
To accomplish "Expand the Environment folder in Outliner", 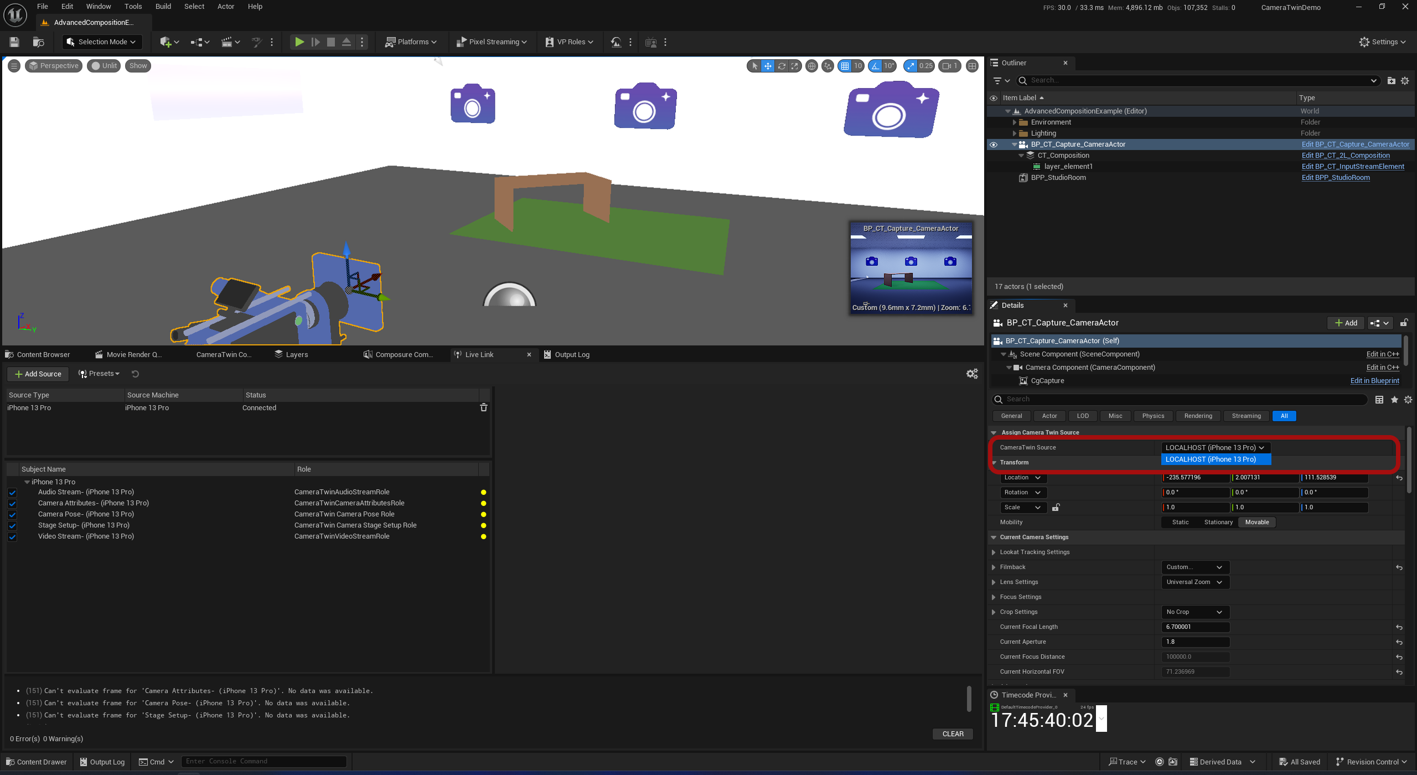I will 1015,122.
